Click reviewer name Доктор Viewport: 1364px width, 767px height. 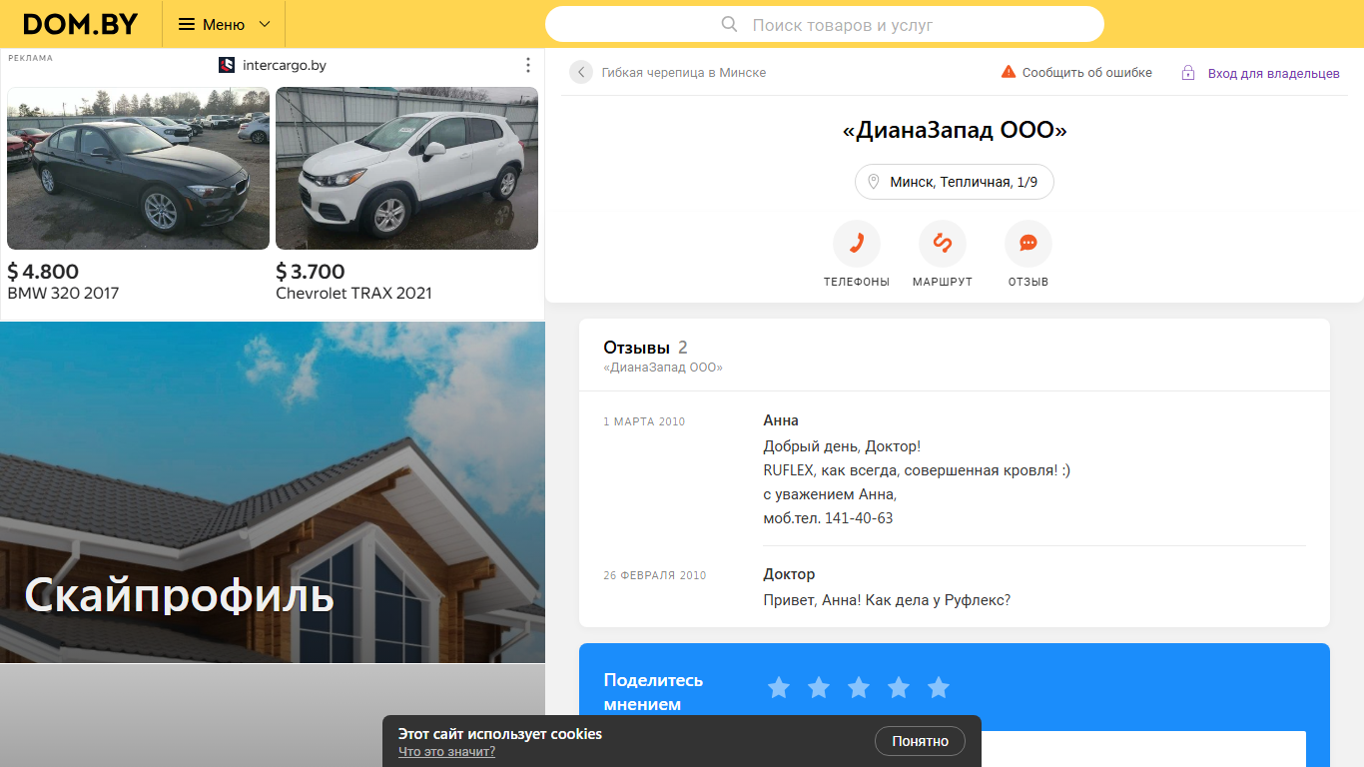tap(789, 574)
